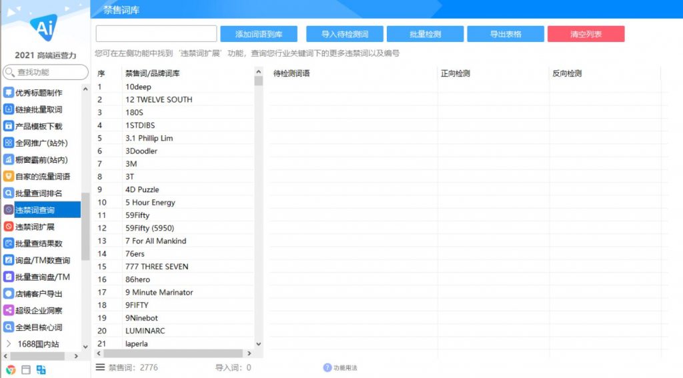This screenshot has width=683, height=378.
Task: Select the row '3.1 Phillip Lim'
Action: pos(174,138)
